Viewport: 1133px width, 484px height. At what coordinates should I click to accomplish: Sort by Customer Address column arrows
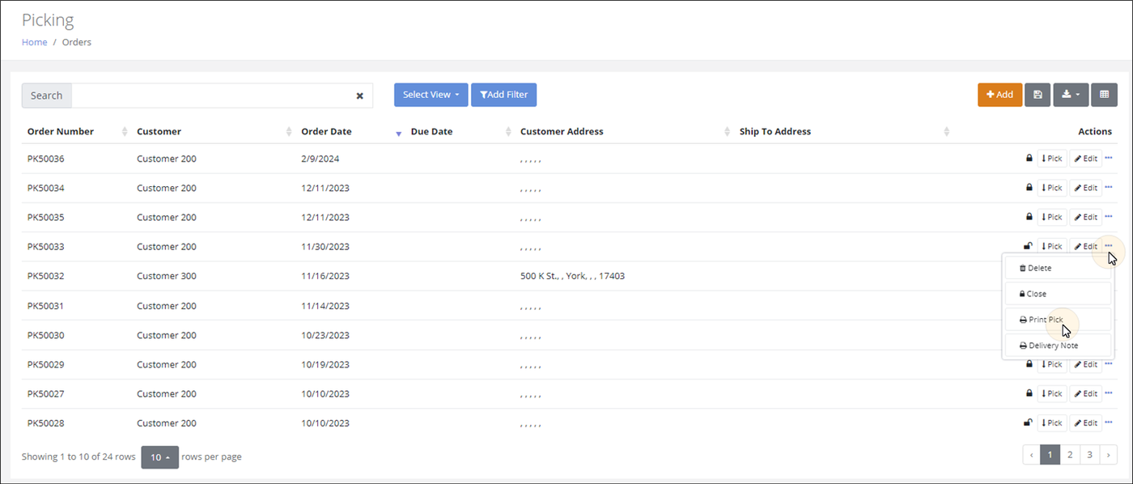coord(727,132)
